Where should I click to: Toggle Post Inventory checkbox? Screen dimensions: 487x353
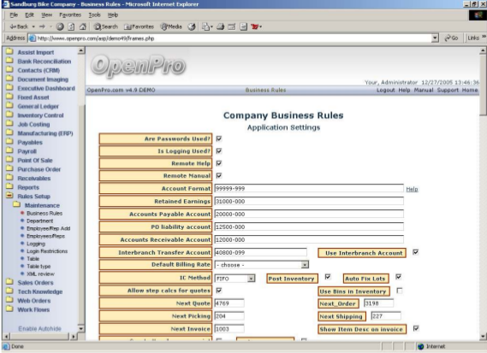click(x=328, y=277)
